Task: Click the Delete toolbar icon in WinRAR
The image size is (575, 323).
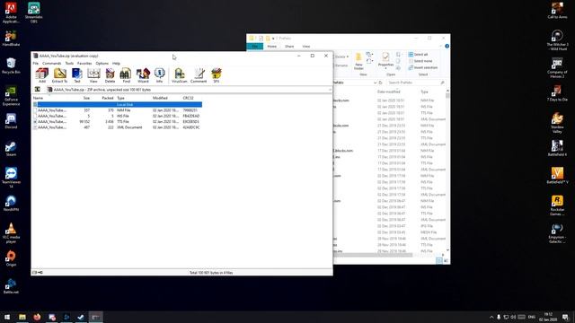Action: [110, 75]
